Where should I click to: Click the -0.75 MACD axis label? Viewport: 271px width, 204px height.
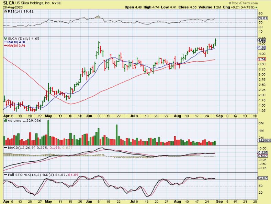(x=262, y=168)
